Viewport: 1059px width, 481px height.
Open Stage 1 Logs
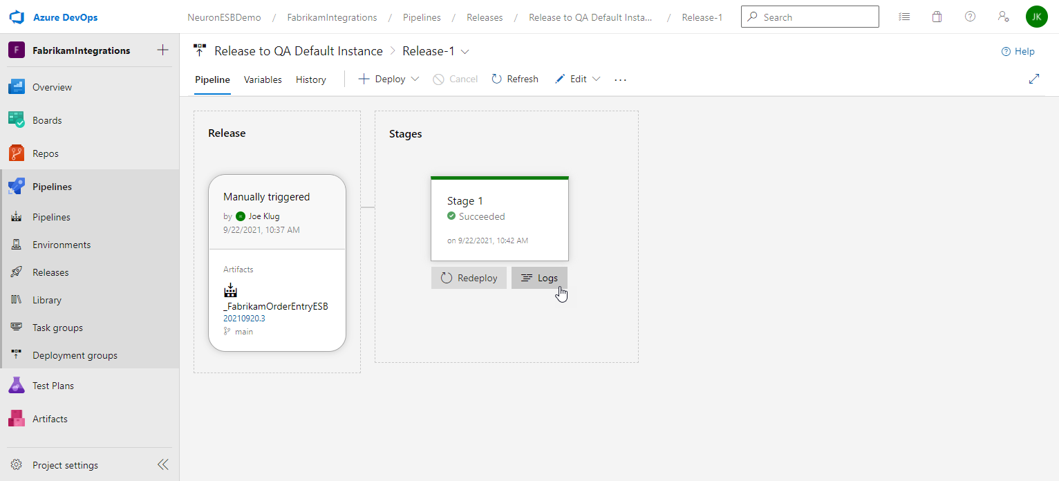539,278
